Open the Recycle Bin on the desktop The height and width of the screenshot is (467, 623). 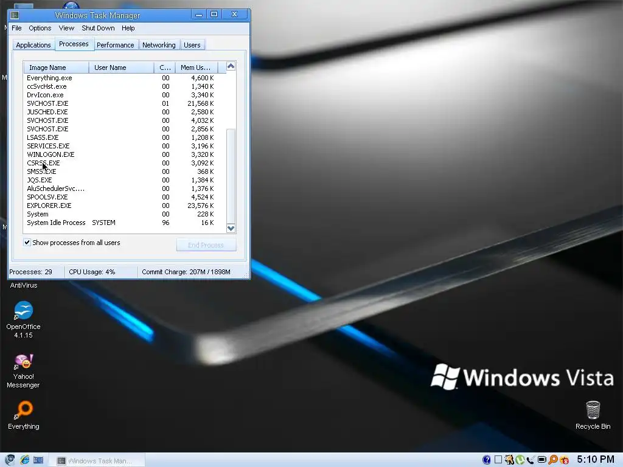coord(593,415)
